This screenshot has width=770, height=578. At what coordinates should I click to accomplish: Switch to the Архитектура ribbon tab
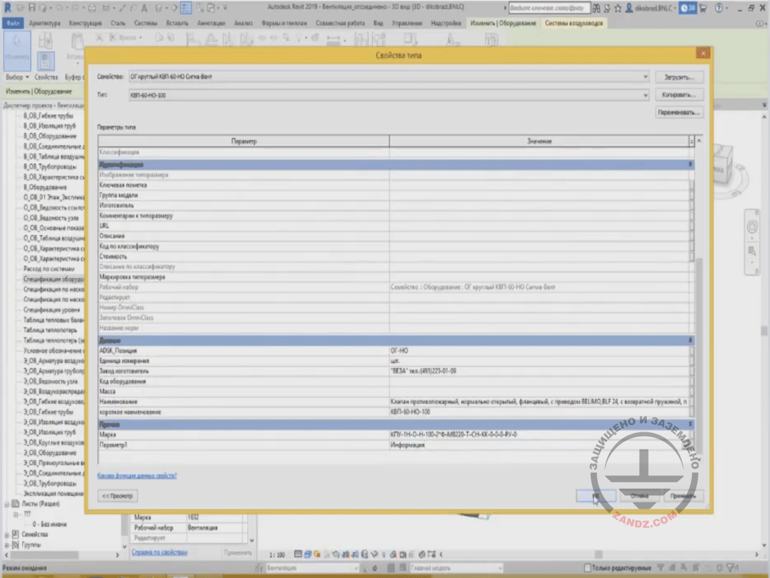(44, 23)
